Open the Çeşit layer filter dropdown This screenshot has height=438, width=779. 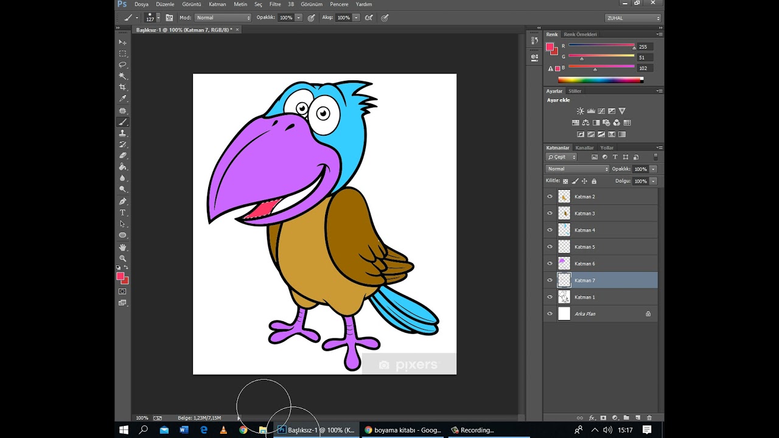561,157
